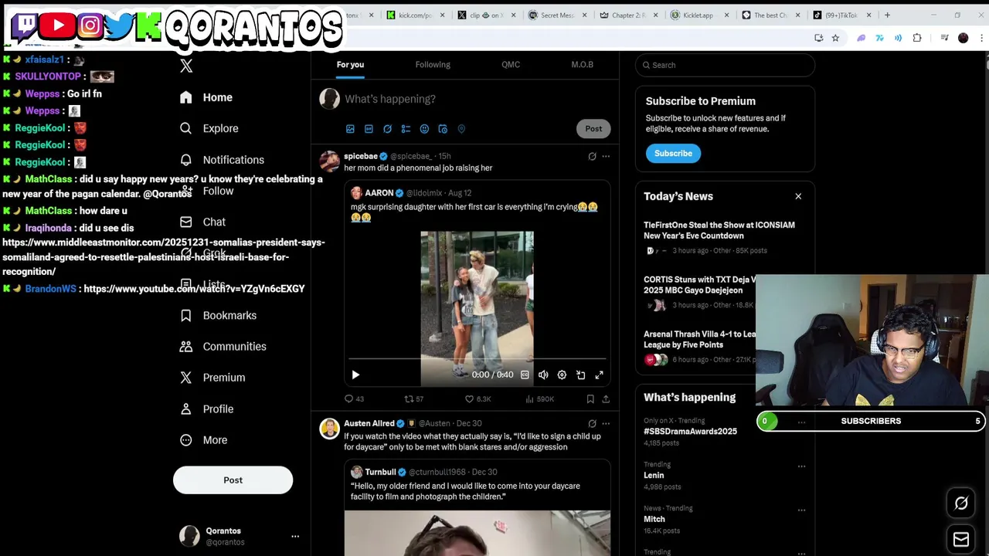
Task: Switch to the QMC tab
Action: tap(511, 65)
